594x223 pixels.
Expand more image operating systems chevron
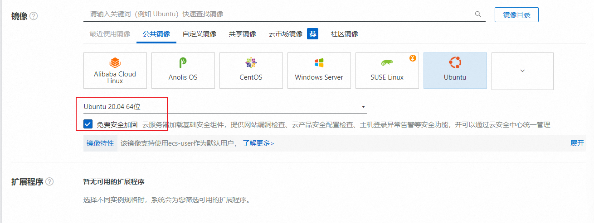tap(522, 71)
